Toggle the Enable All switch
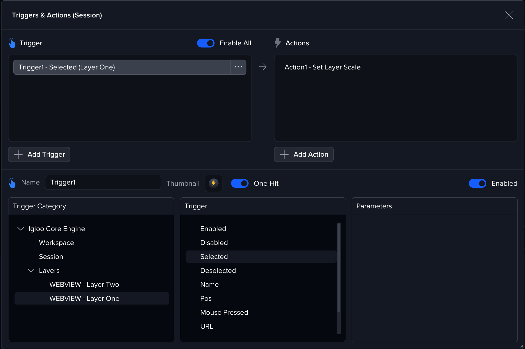 [x=206, y=43]
